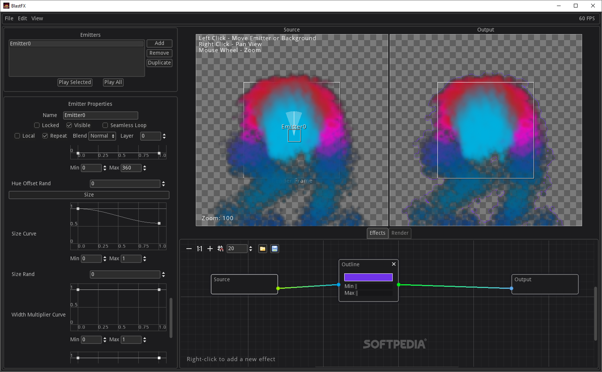Close the Outline effect node

[394, 264]
